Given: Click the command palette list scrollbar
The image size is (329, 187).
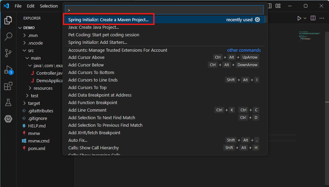Looking at the screenshot, I should [x=266, y=20].
